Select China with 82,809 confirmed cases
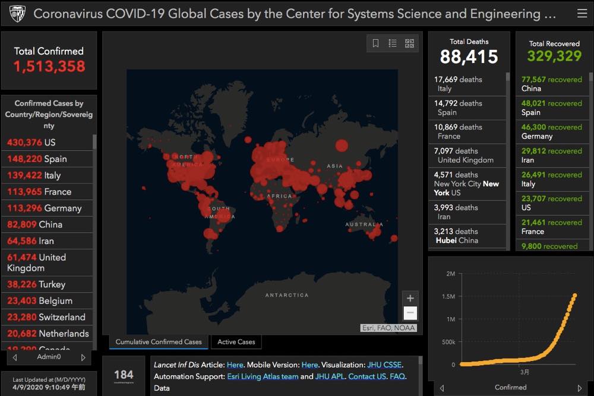The height and width of the screenshot is (396, 594). pos(47,224)
